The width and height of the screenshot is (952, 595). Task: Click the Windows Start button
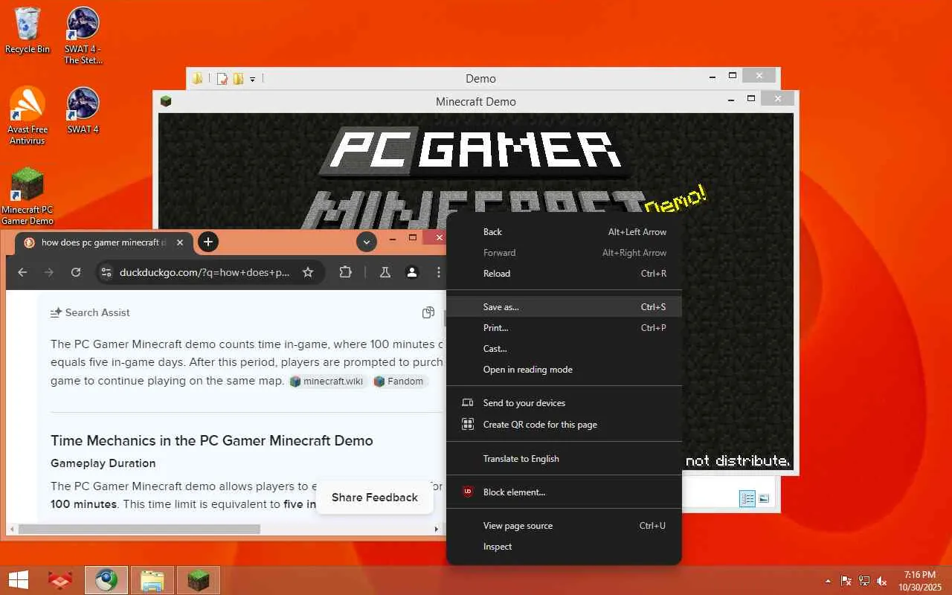tap(19, 580)
